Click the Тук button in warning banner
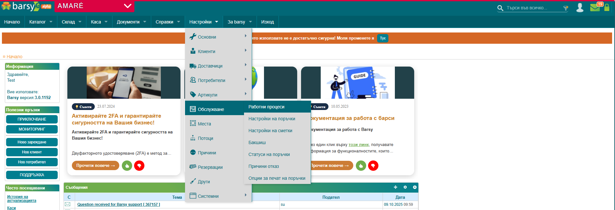This screenshot has height=210, width=615. (383, 38)
